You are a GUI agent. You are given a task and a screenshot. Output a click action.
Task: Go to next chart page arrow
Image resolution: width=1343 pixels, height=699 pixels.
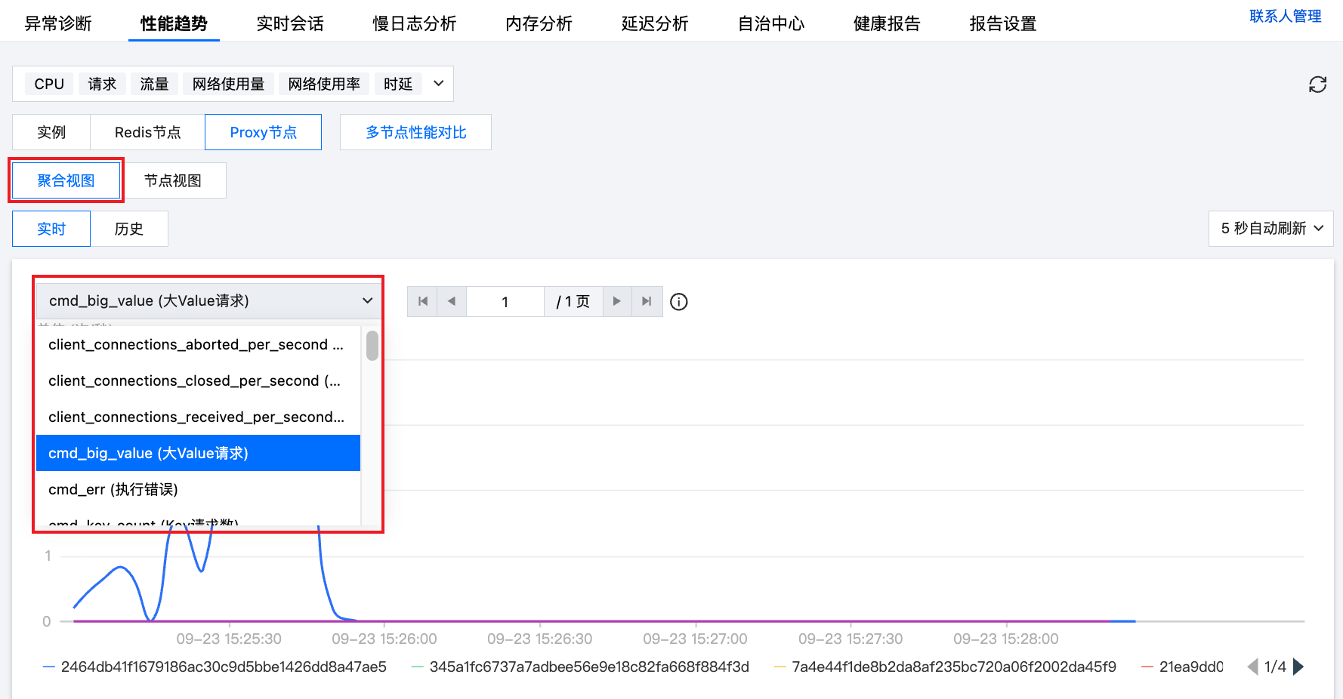tap(616, 301)
